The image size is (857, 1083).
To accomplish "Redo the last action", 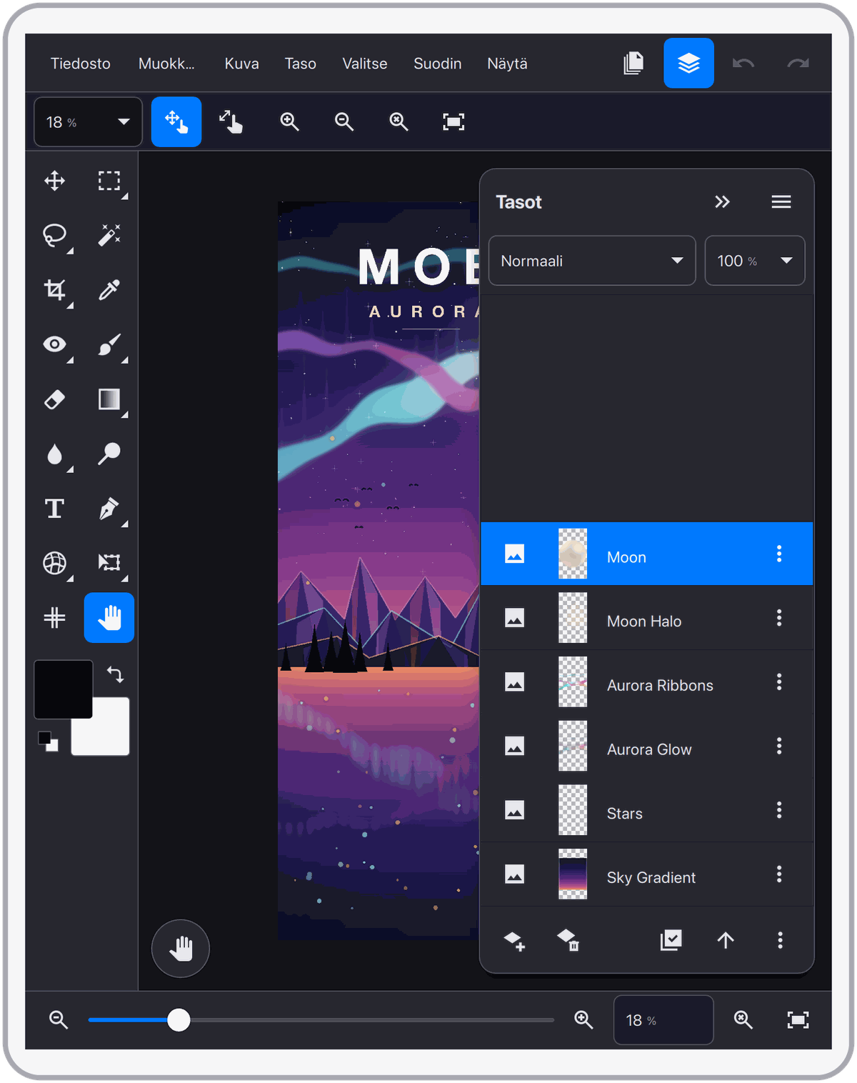I will pyautogui.click(x=798, y=64).
